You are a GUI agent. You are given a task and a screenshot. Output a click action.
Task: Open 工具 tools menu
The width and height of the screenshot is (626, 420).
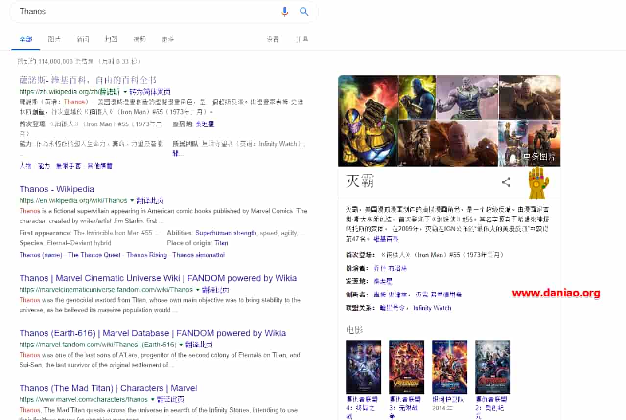point(302,39)
